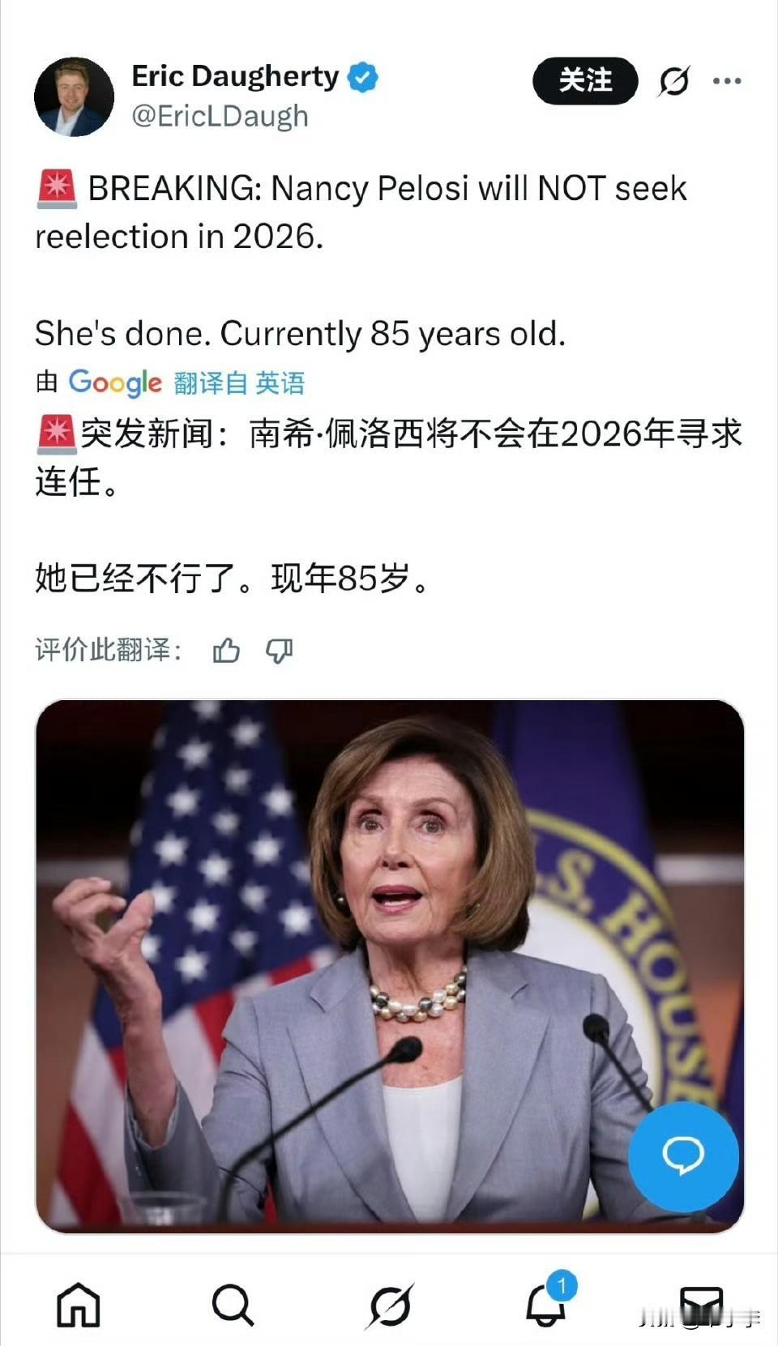778x1346 pixels.
Task: Open the Grok icon beside follow button
Action: coord(674,81)
